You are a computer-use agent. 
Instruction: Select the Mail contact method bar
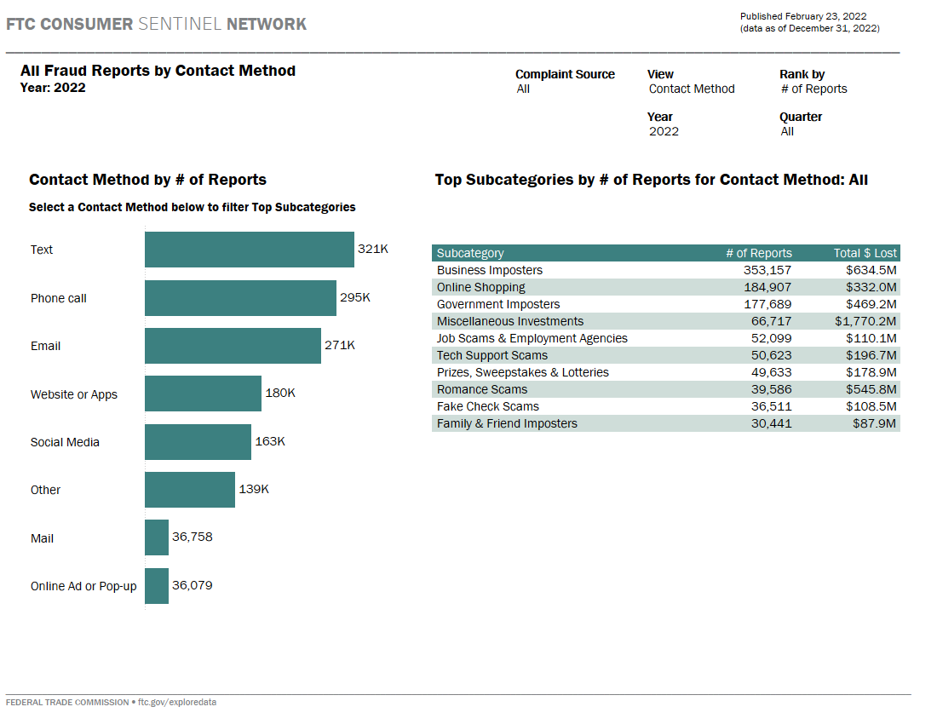click(x=156, y=537)
